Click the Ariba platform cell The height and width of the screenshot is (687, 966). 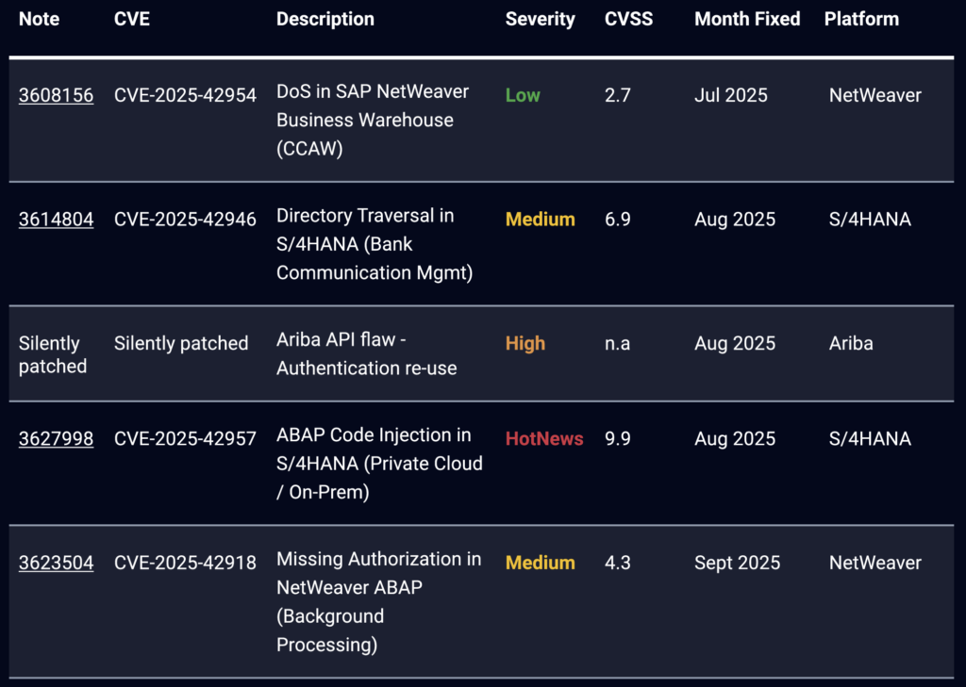point(851,344)
